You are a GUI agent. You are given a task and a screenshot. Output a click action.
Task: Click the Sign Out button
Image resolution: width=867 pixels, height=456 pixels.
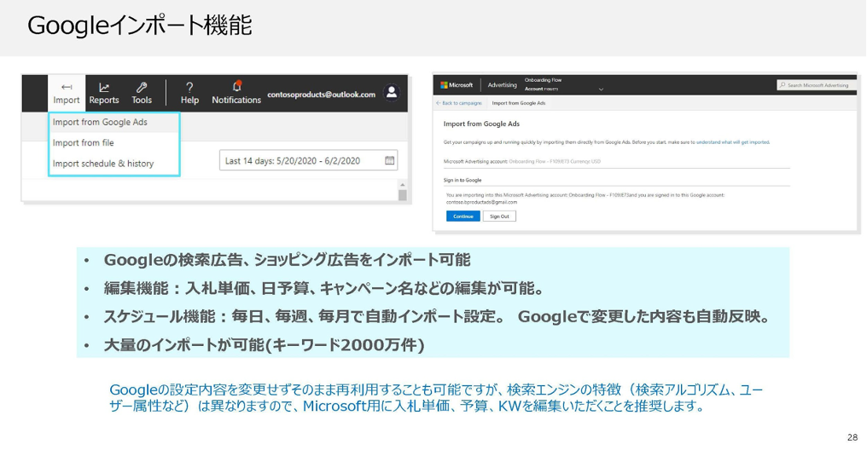(x=499, y=216)
